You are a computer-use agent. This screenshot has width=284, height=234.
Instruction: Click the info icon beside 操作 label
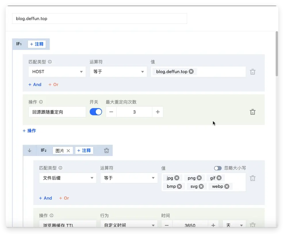point(41,102)
